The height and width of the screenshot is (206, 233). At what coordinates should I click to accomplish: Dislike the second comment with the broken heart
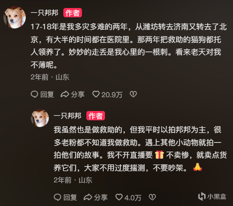[x=152, y=197]
